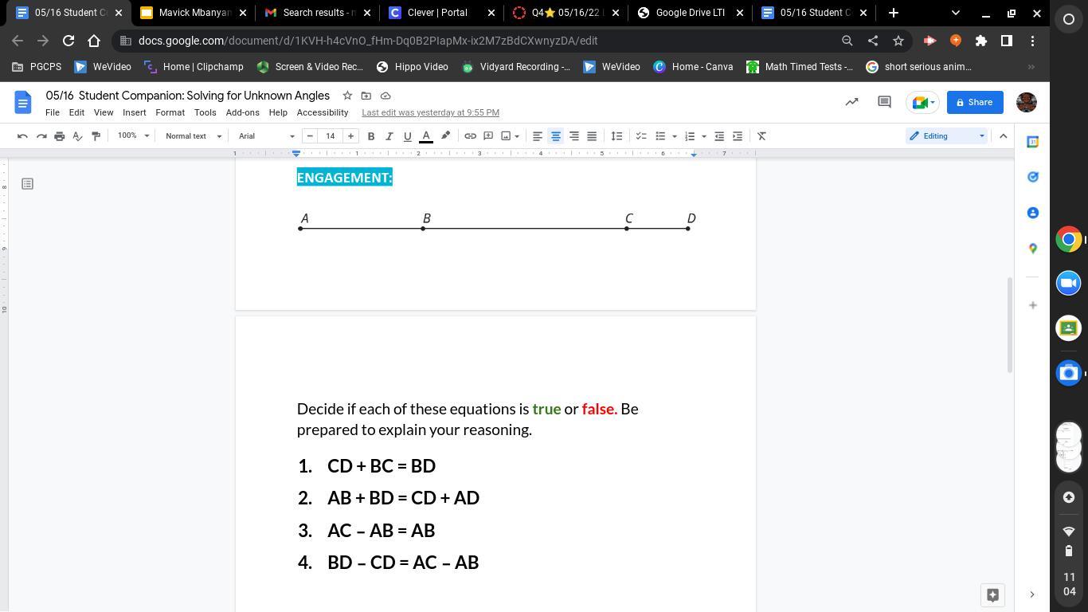Image resolution: width=1088 pixels, height=612 pixels.
Task: Open the Insert menu
Action: 134,112
